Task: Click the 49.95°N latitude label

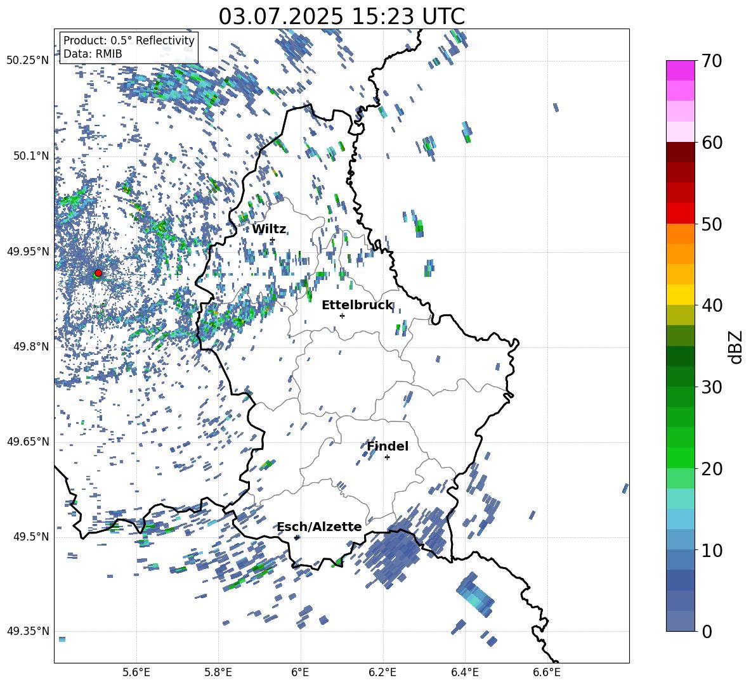Action: click(x=28, y=252)
